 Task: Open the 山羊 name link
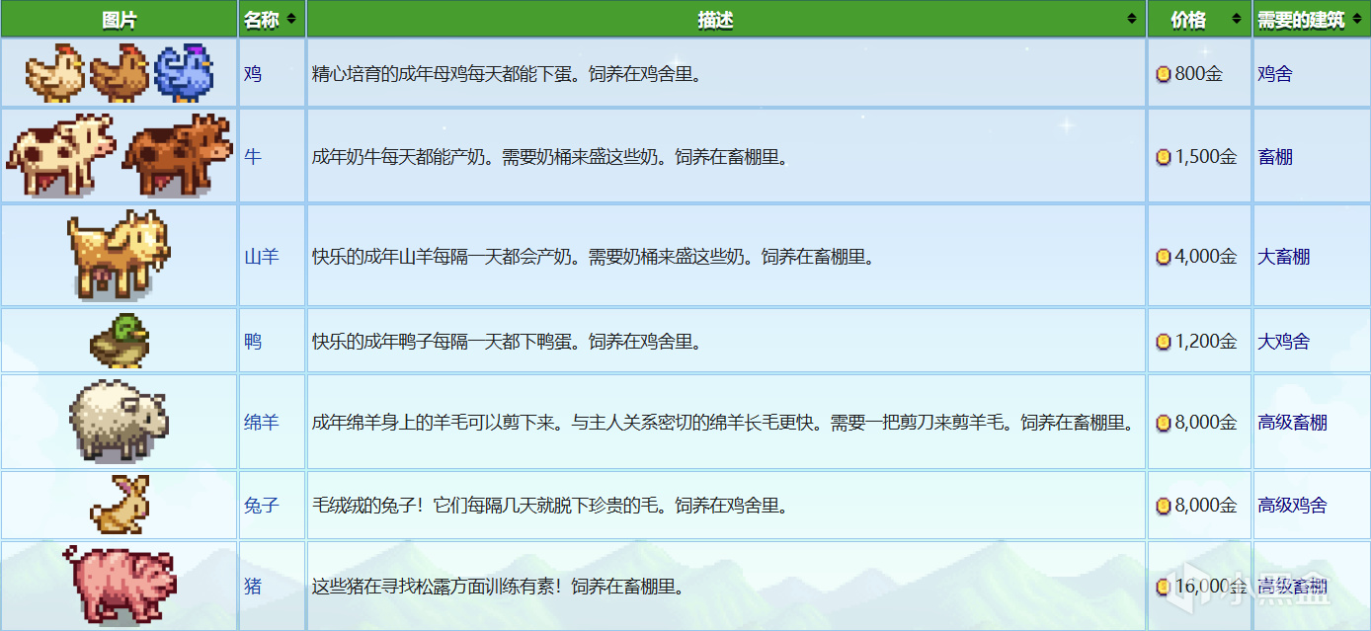[x=262, y=257]
